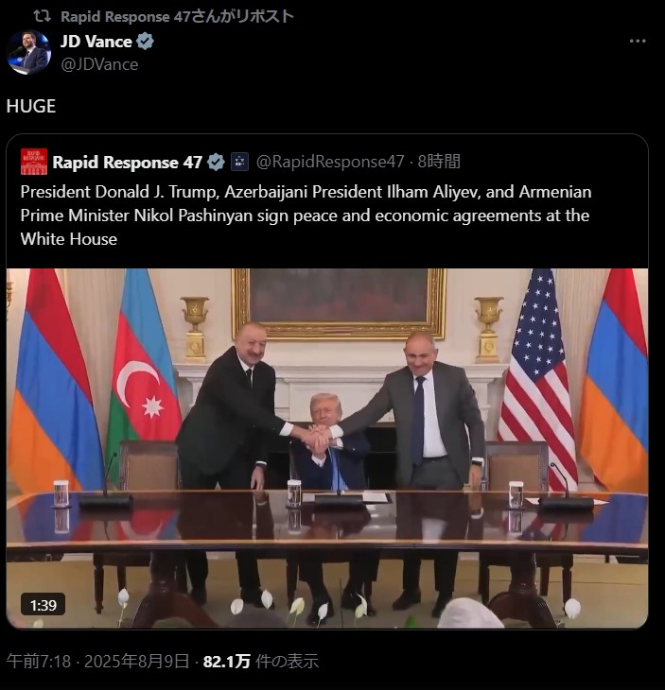Open @JDVance handle link

tap(99, 64)
